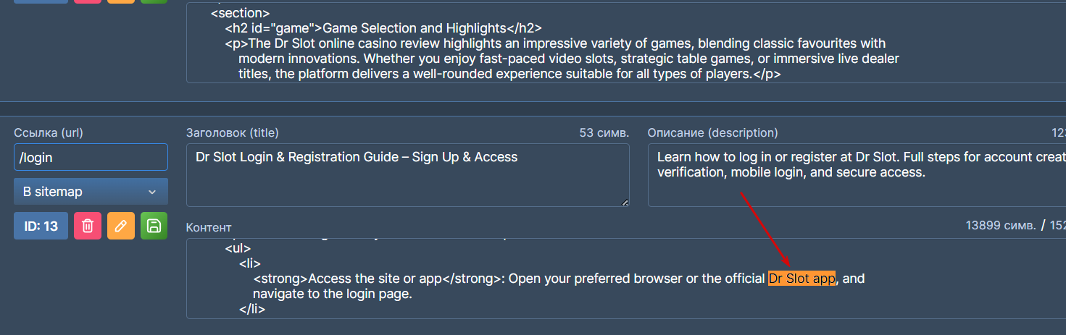Click the partially visible pink button at top
1066x335 pixels.
88,1
